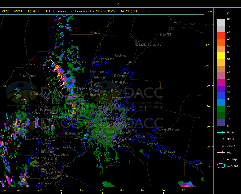241x194 pixels.
Task: Click the magenta eb+bip arrow in the legend
Action: point(221,159)
